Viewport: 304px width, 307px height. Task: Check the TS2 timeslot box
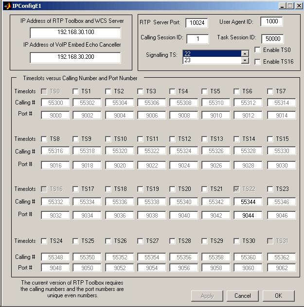[108, 91]
